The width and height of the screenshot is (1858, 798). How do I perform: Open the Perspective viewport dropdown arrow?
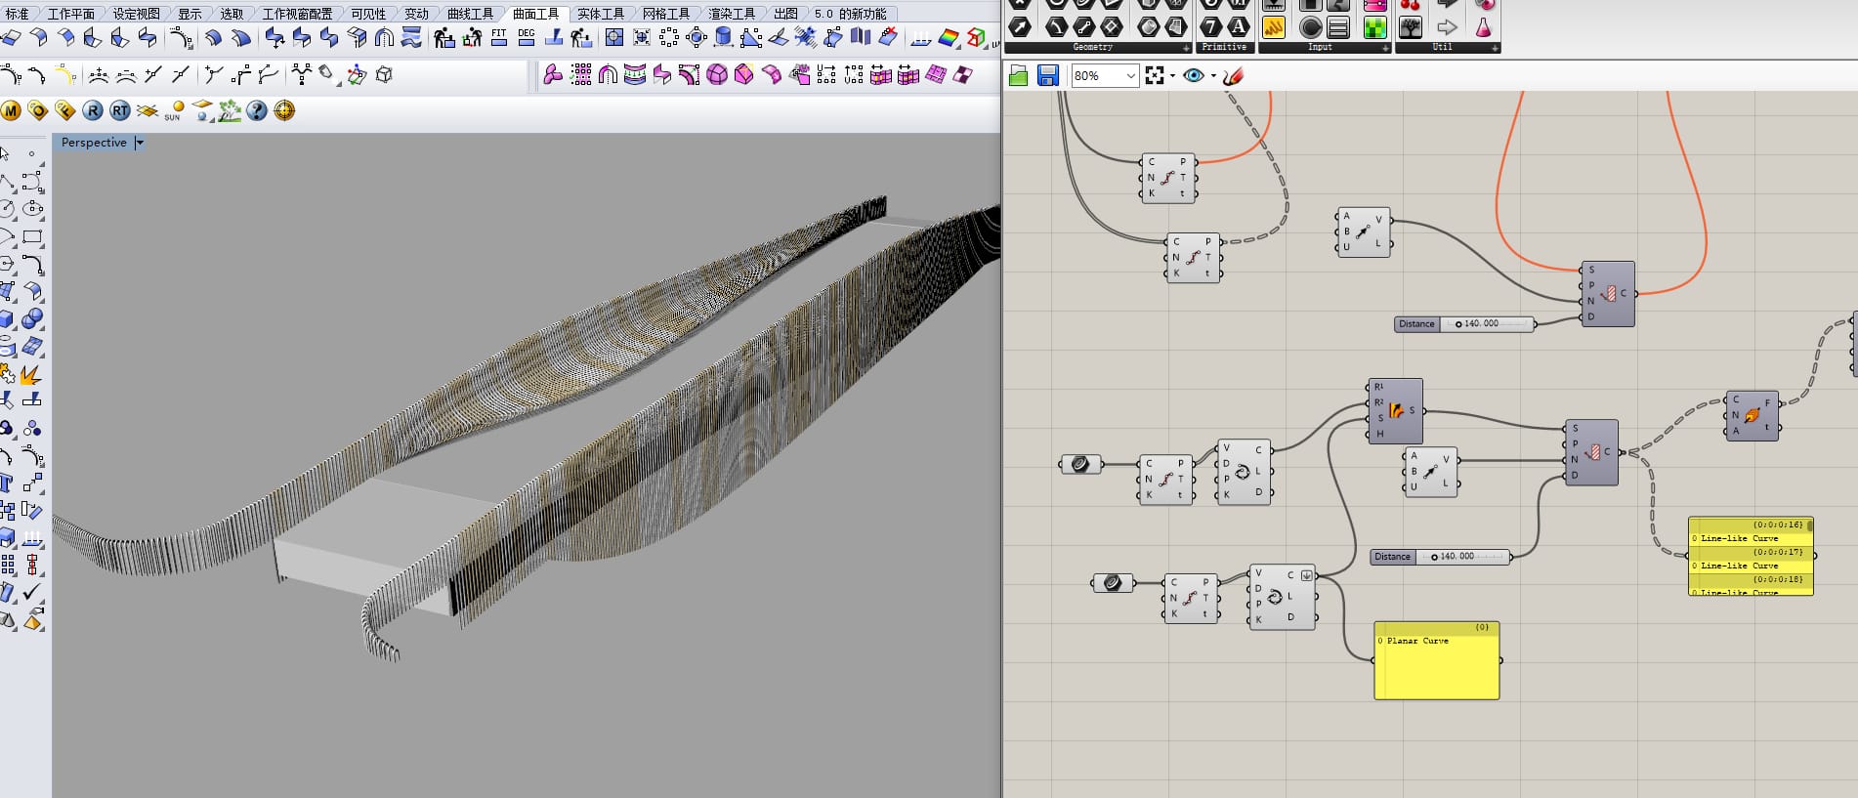tap(140, 143)
